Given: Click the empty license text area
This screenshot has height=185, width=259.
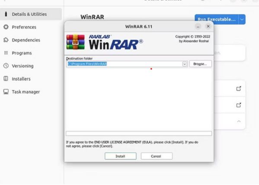Looking at the screenshot, I should pos(139,99).
